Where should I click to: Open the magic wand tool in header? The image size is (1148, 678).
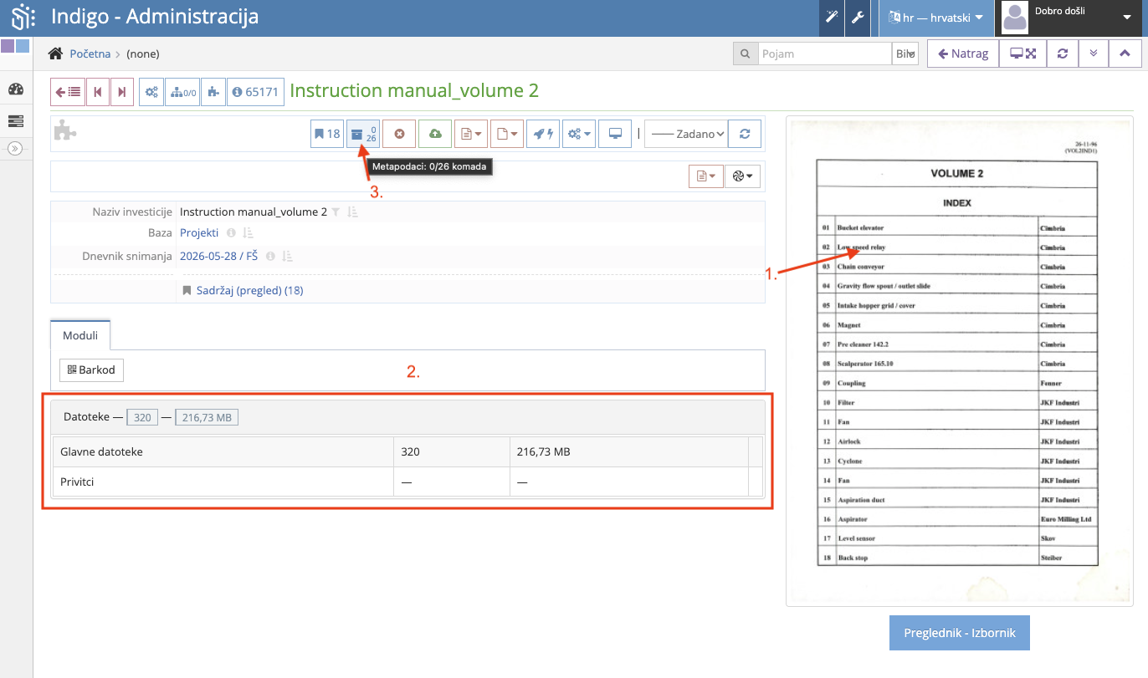(x=832, y=18)
